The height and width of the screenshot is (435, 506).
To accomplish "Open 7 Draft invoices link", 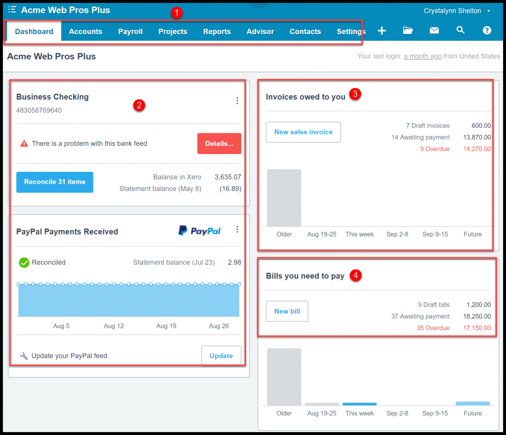I will (x=428, y=126).
